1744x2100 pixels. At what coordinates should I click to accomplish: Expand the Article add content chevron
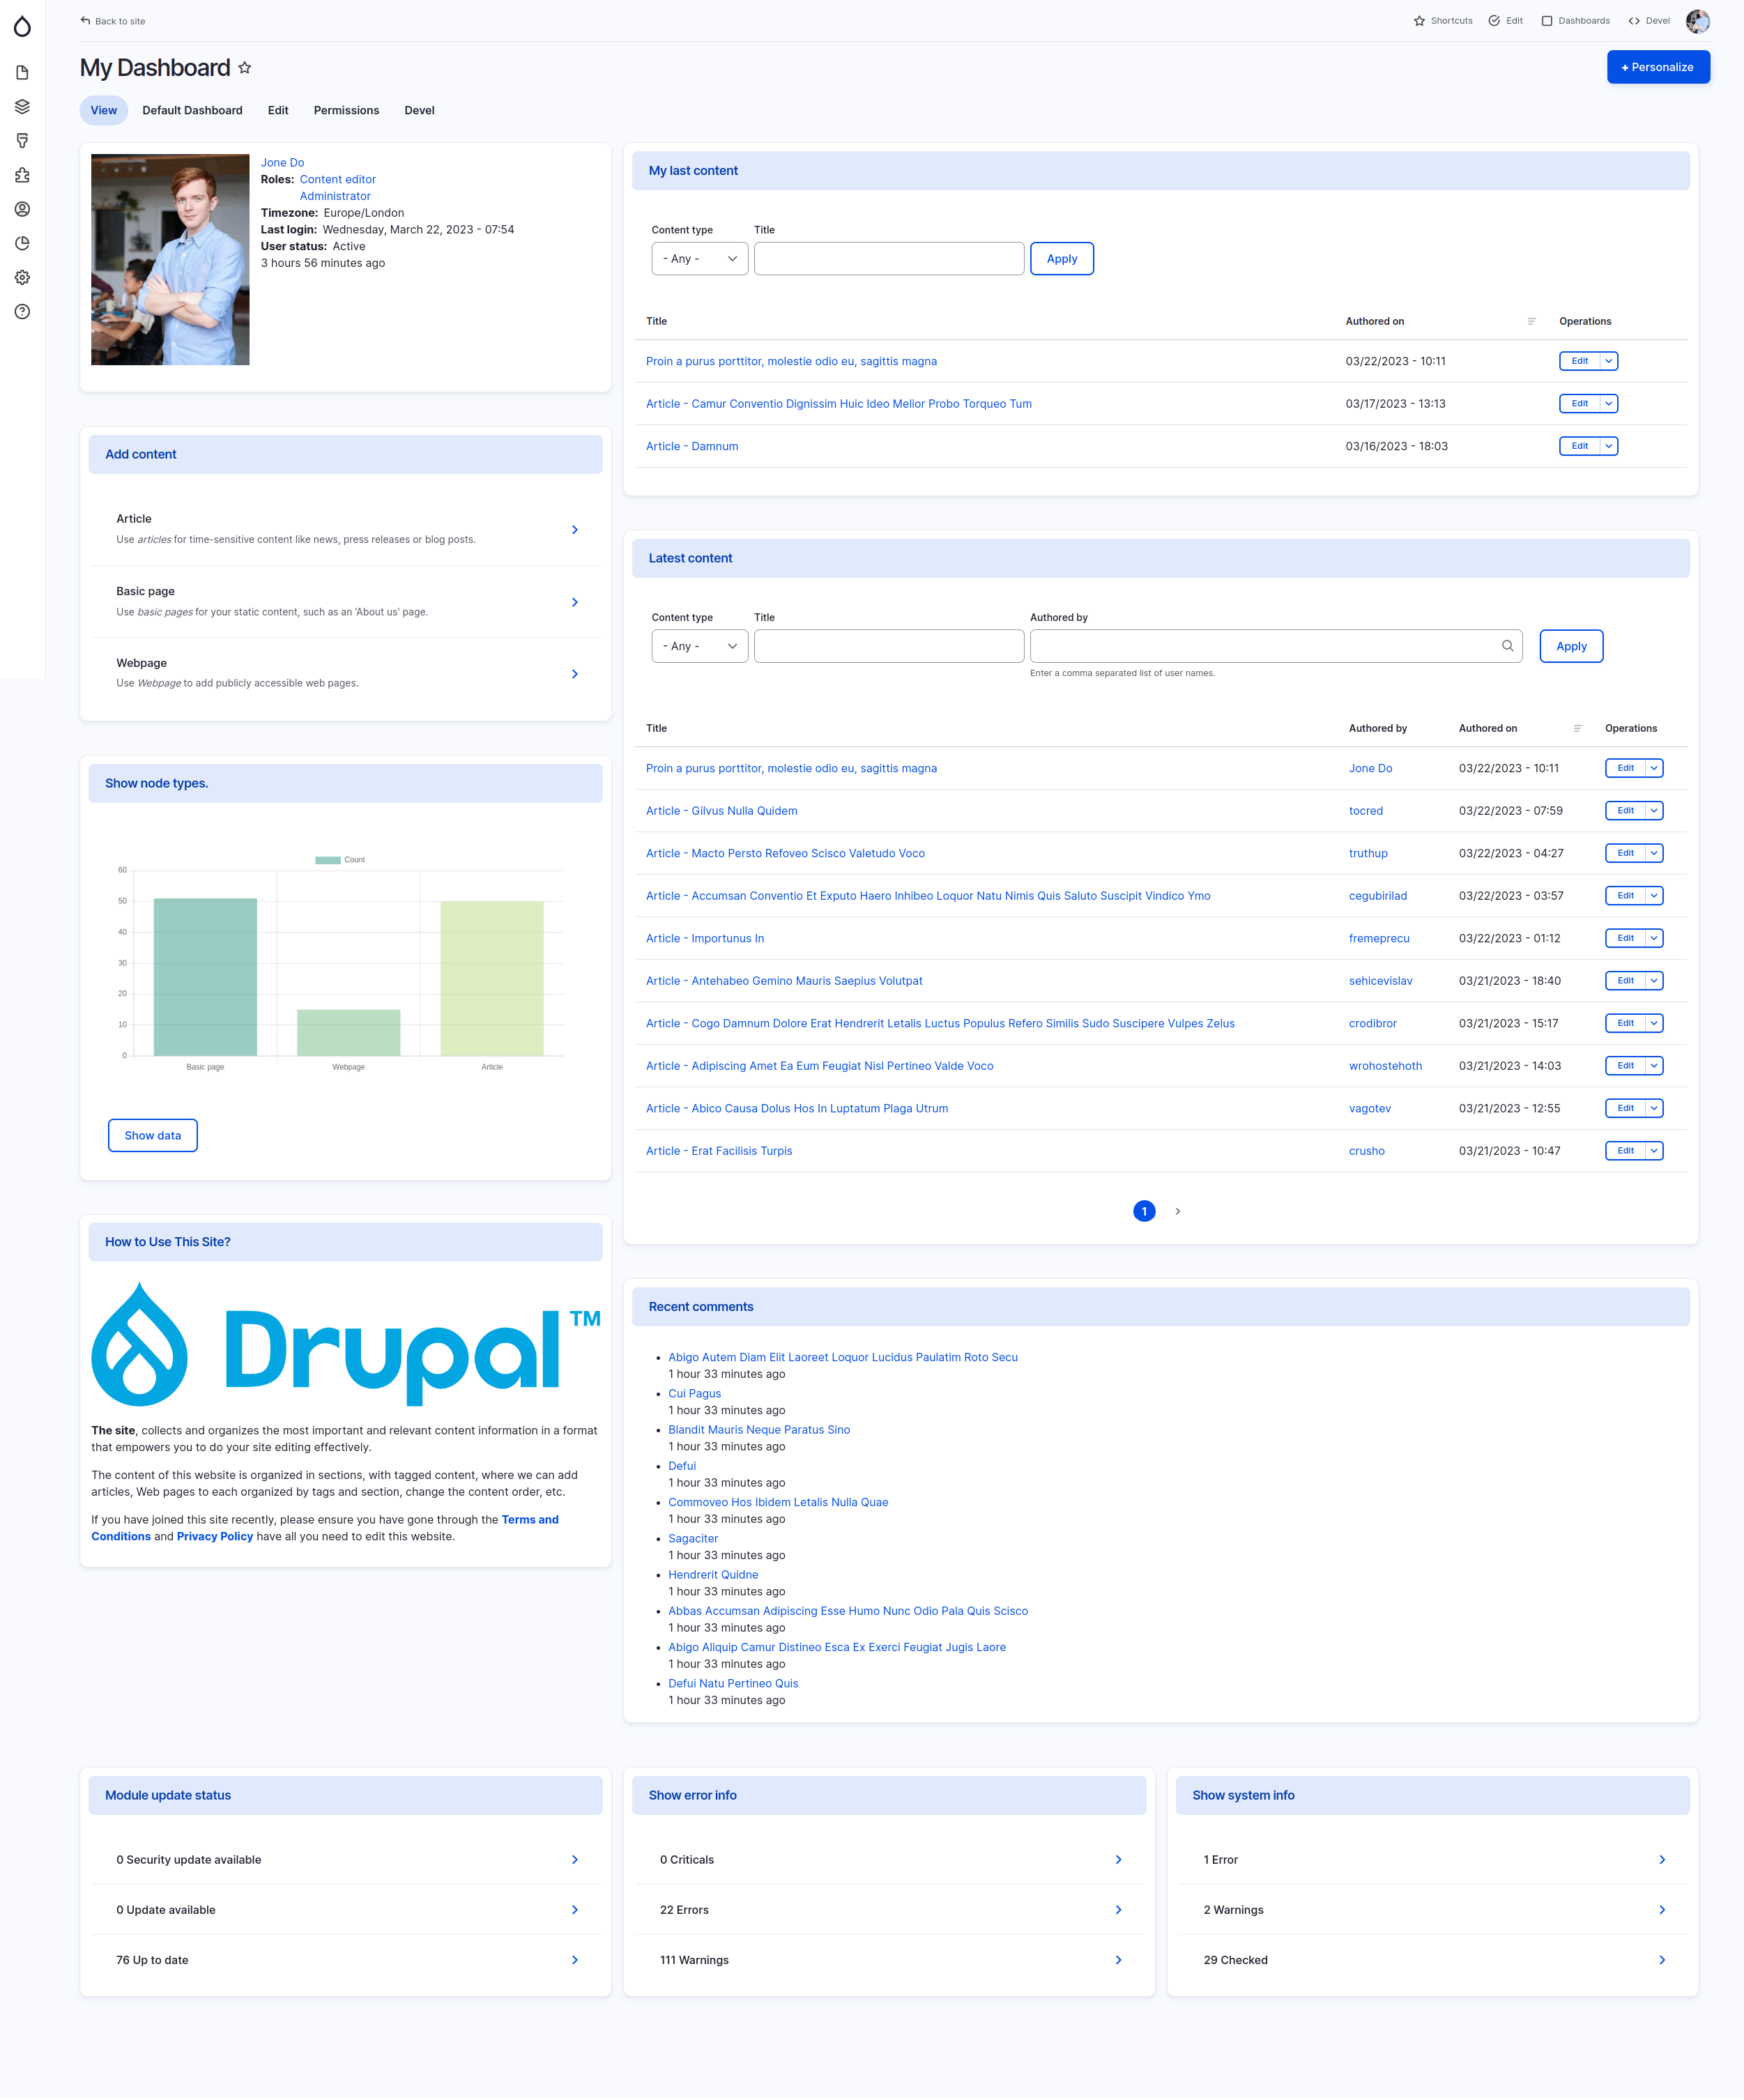coord(574,530)
